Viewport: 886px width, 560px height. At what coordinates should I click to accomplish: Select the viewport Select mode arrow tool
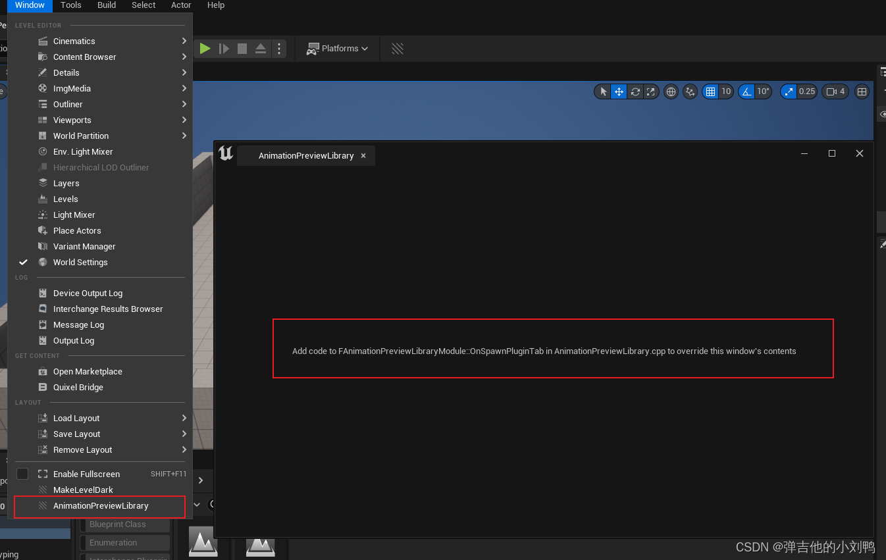[603, 91]
